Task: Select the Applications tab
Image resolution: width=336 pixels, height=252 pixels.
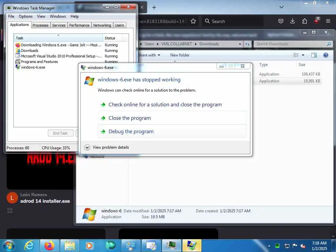Action: point(19,25)
